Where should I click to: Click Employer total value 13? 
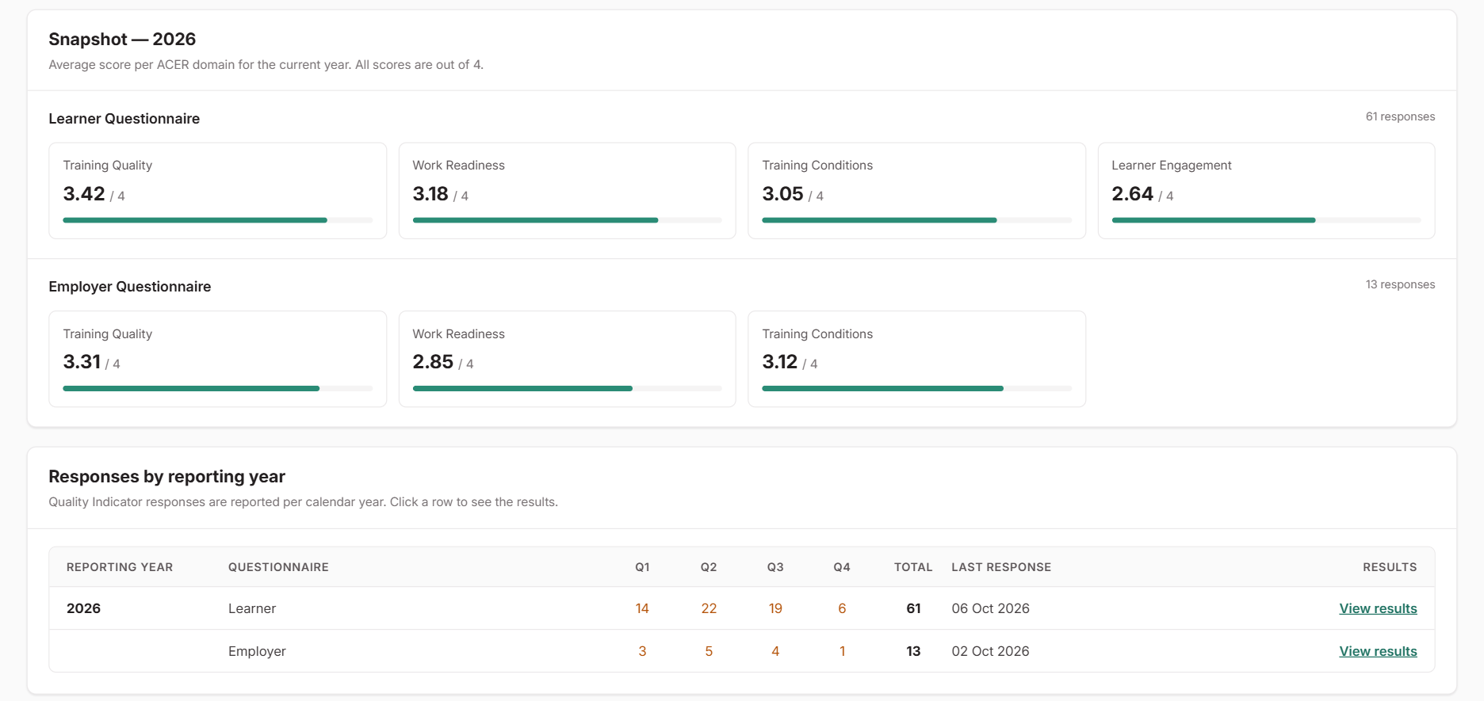point(913,651)
